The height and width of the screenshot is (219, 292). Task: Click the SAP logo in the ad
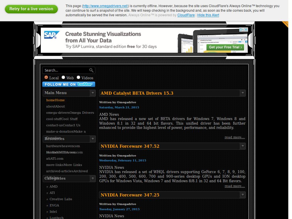(x=51, y=35)
